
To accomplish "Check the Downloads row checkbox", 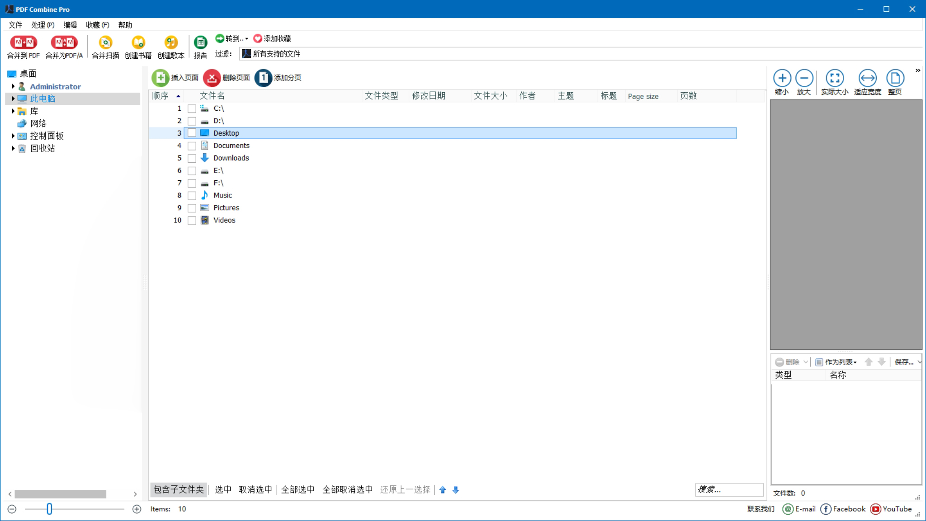I will pos(192,158).
